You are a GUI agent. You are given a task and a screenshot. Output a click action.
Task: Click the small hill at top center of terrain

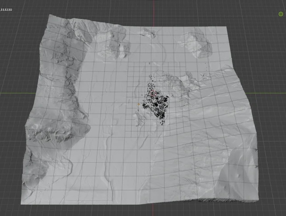coord(147,32)
